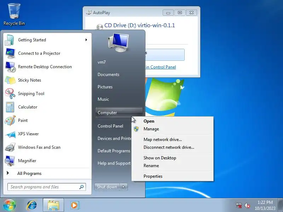Click the user account picture
Viewport: 283px width, 212px height.
119,42
